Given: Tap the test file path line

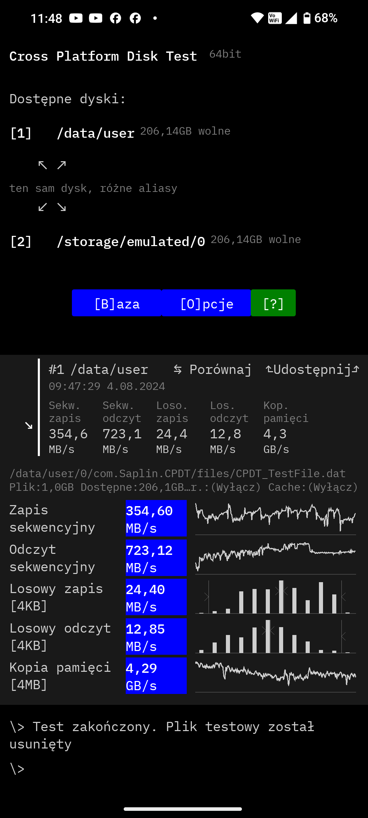Looking at the screenshot, I should [177, 473].
